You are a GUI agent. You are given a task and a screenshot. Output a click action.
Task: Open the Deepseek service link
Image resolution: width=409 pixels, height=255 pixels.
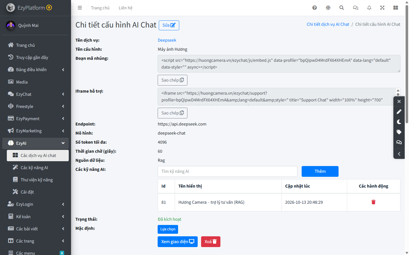click(167, 40)
